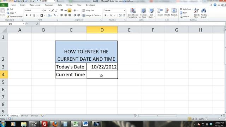
Task: Switch to the Review tab
Action: click(69, 5)
